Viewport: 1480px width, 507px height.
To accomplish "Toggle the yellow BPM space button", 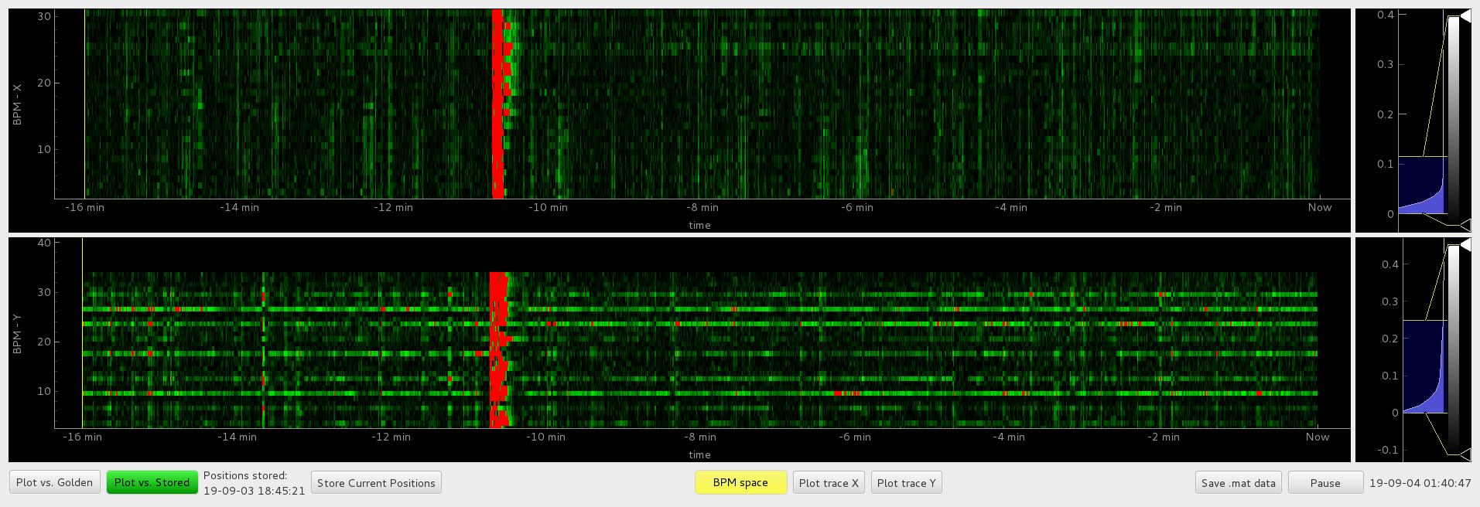I will (x=740, y=482).
